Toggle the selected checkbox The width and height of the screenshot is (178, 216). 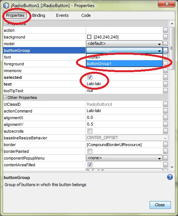(x=90, y=77)
